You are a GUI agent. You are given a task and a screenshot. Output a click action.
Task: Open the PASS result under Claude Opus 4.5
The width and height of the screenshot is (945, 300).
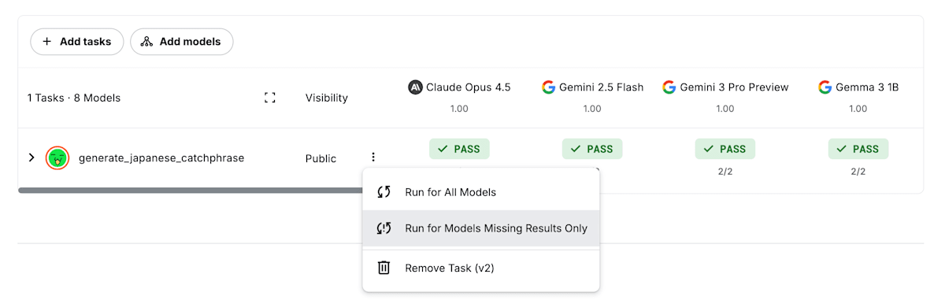pos(459,149)
